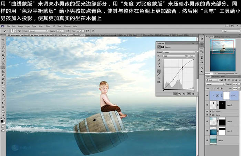Hide Layer 7 with its eye icon
The width and height of the screenshot is (241, 156).
[207, 105]
